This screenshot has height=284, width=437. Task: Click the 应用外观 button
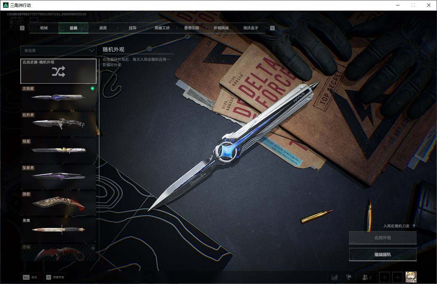pos(382,238)
